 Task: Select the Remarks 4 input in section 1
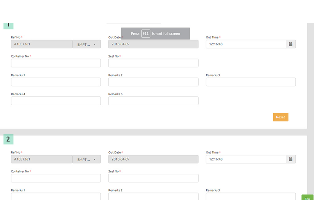(x=56, y=101)
